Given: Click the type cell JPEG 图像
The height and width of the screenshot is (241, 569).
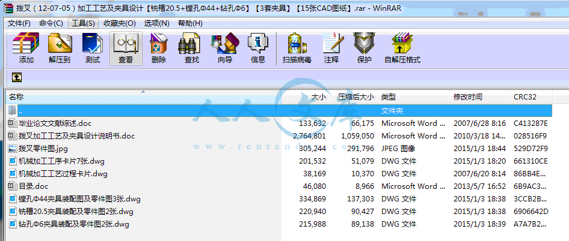Looking at the screenshot, I should coord(398,148).
